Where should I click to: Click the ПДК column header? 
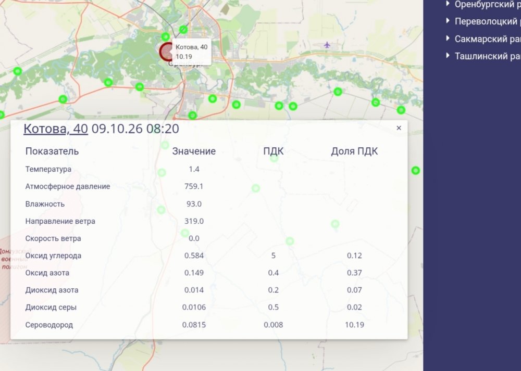pyautogui.click(x=273, y=151)
